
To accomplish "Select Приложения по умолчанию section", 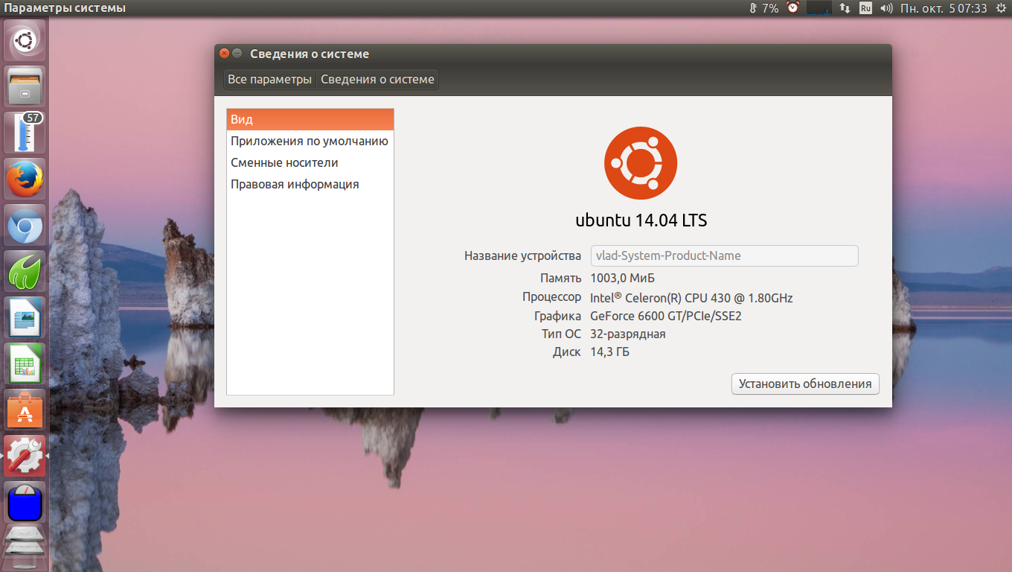I will pos(310,141).
